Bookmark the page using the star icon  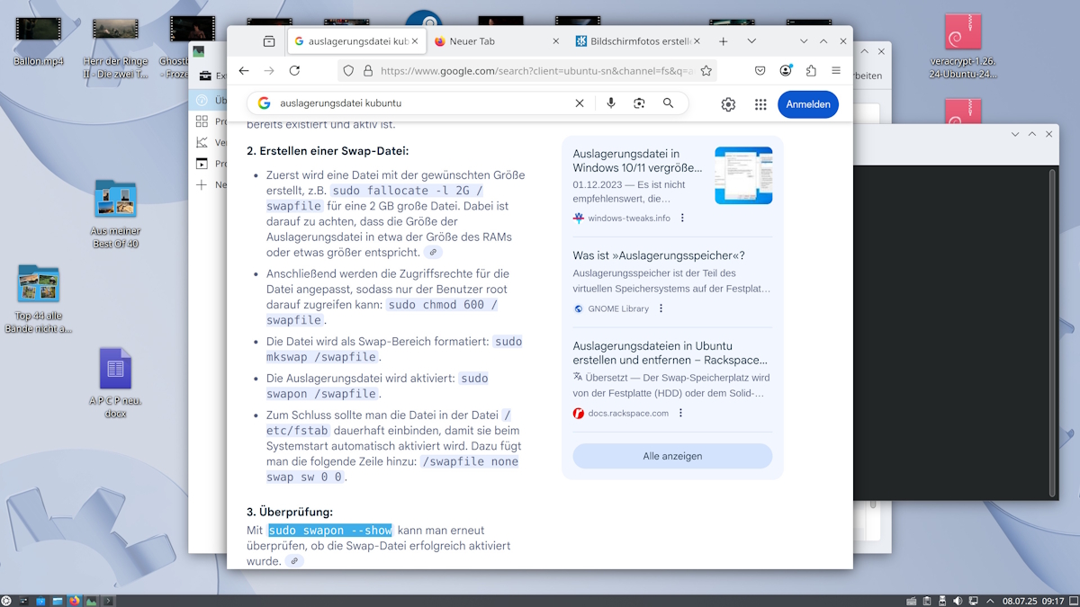pyautogui.click(x=706, y=70)
